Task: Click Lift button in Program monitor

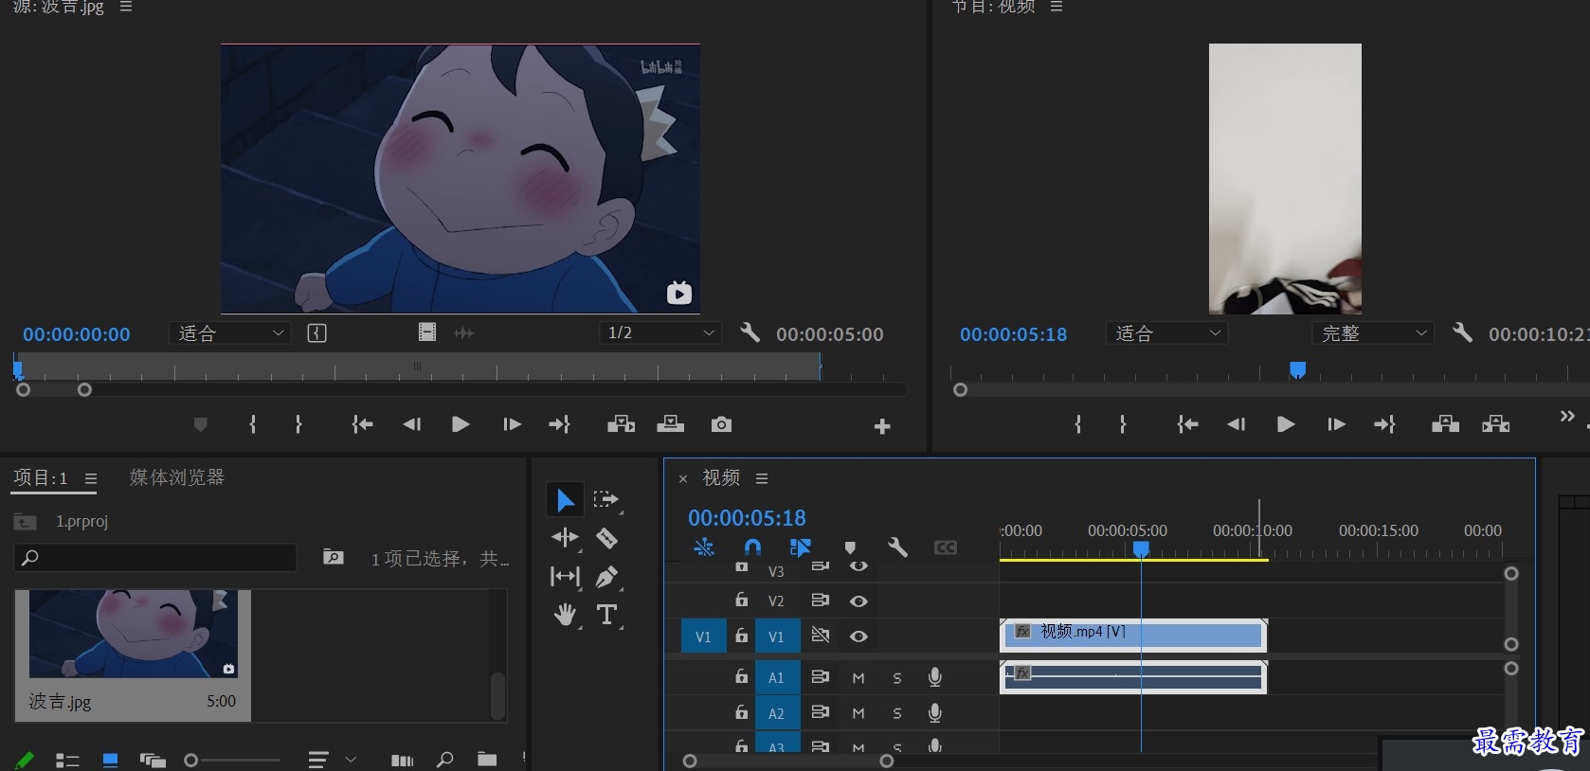Action: [1445, 424]
